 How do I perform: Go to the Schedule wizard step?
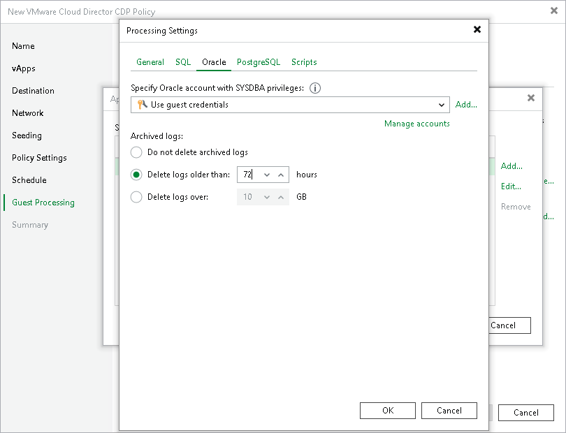(x=29, y=180)
